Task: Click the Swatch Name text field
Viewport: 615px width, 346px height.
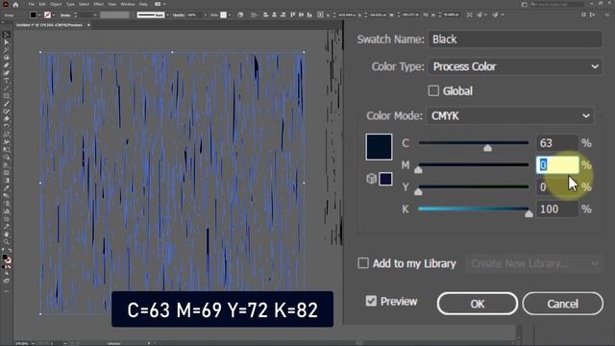Action: coord(515,39)
